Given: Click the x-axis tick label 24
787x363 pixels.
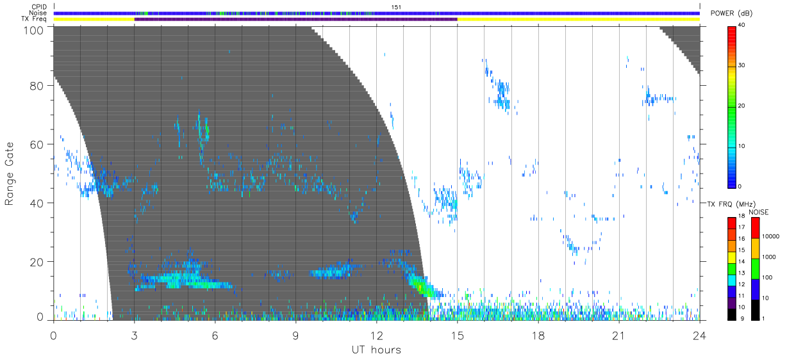Looking at the screenshot, I should point(699,335).
